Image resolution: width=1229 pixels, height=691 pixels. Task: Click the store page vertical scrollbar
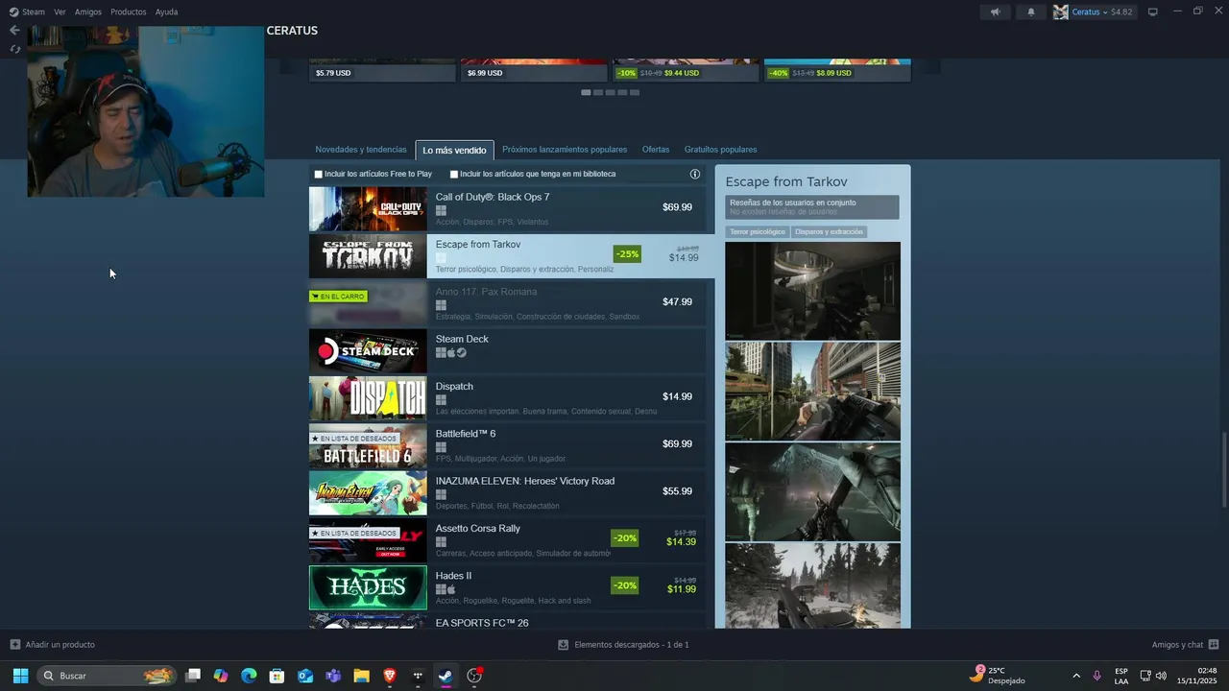pos(1223,470)
